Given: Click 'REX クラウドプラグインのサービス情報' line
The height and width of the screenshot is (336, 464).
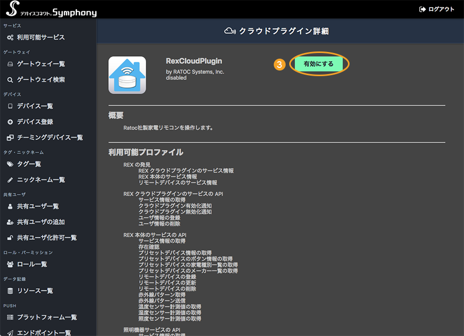Looking at the screenshot, I should (x=186, y=171).
